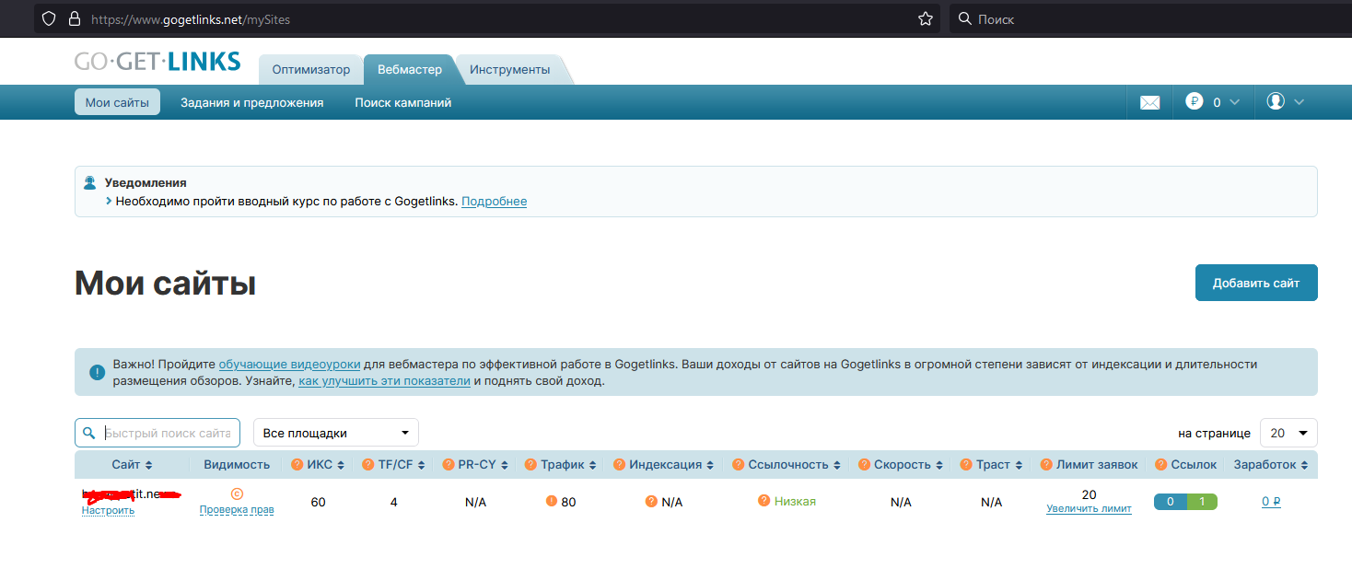1352x569 pixels.
Task: Focus the Быстрый поиск сайта field
Action: [157, 433]
